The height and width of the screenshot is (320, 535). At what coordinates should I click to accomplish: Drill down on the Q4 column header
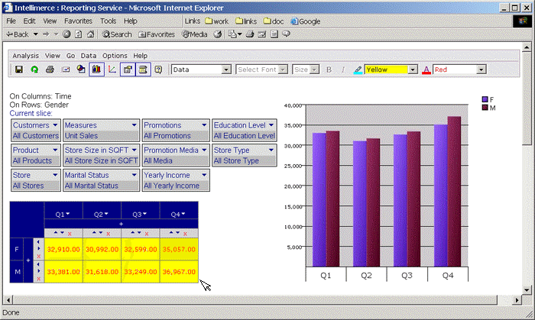(183, 214)
